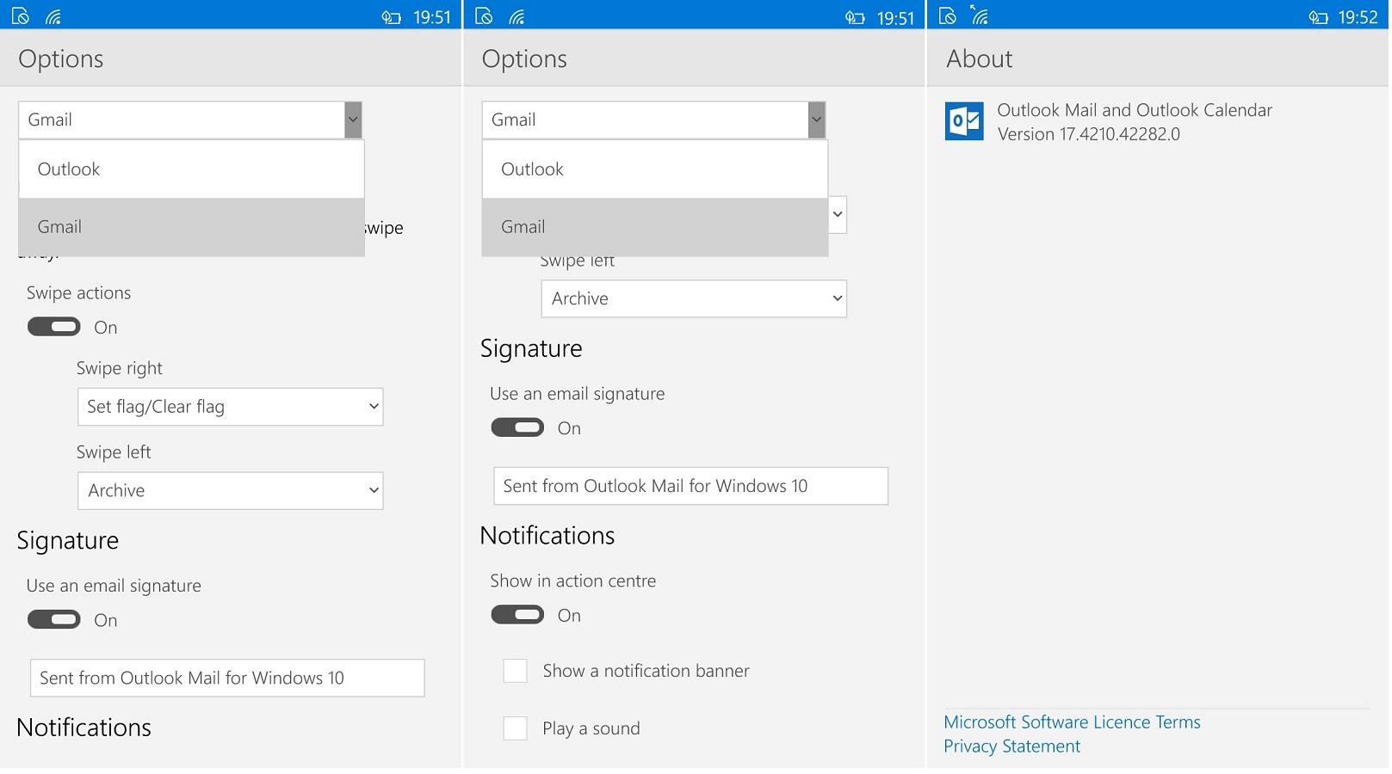Tap the Wi-Fi signal icon on middle screen
Viewport: 1392px width, 774px height.
coord(517,16)
